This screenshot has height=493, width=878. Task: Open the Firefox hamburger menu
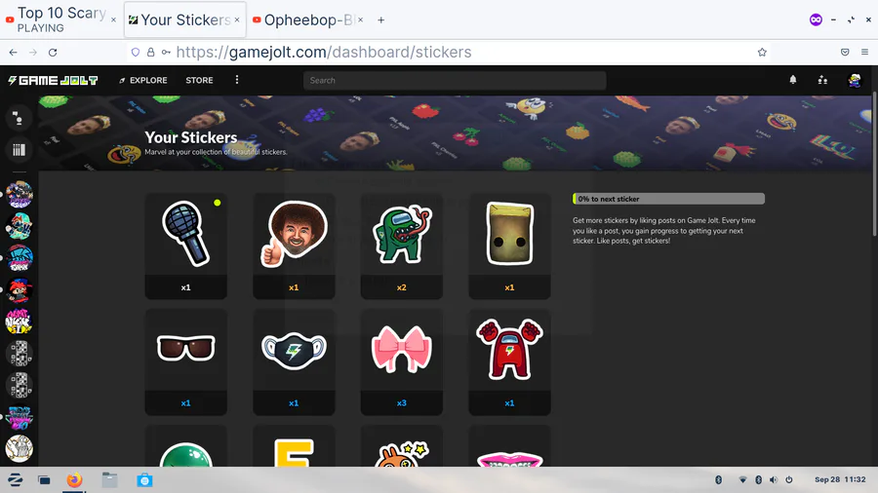pos(864,52)
